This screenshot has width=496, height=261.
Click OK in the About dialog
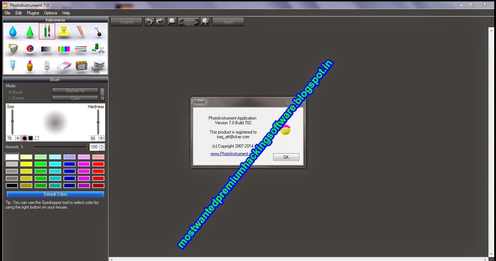tap(286, 157)
